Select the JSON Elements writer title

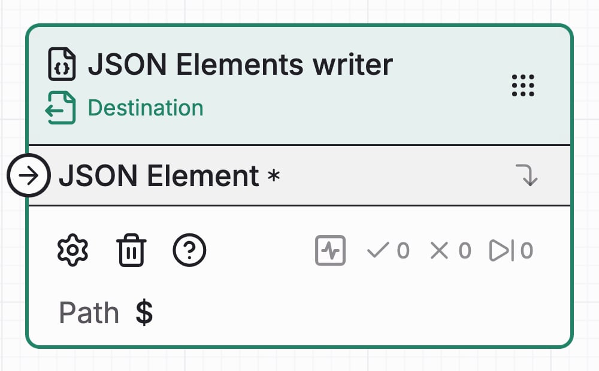pos(241,64)
